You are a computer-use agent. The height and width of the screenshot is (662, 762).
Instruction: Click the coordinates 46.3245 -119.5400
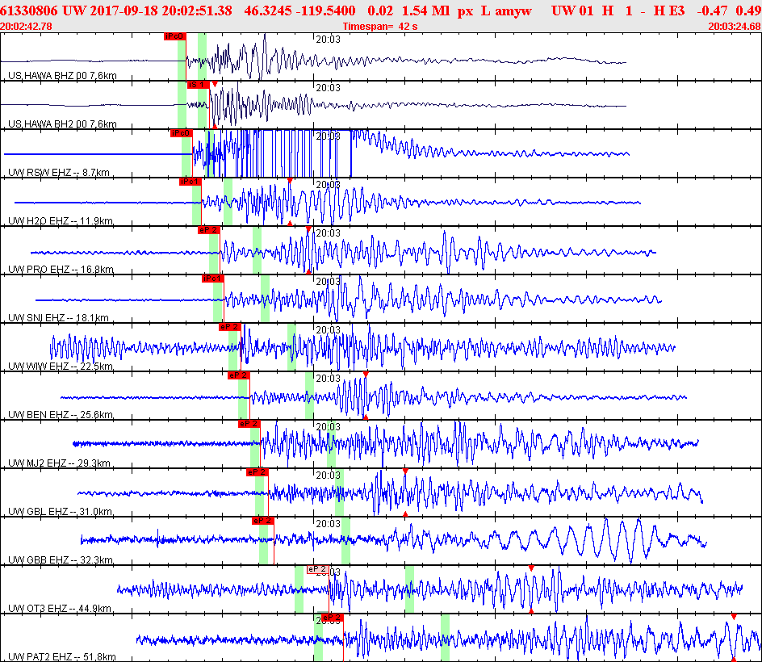(x=299, y=10)
